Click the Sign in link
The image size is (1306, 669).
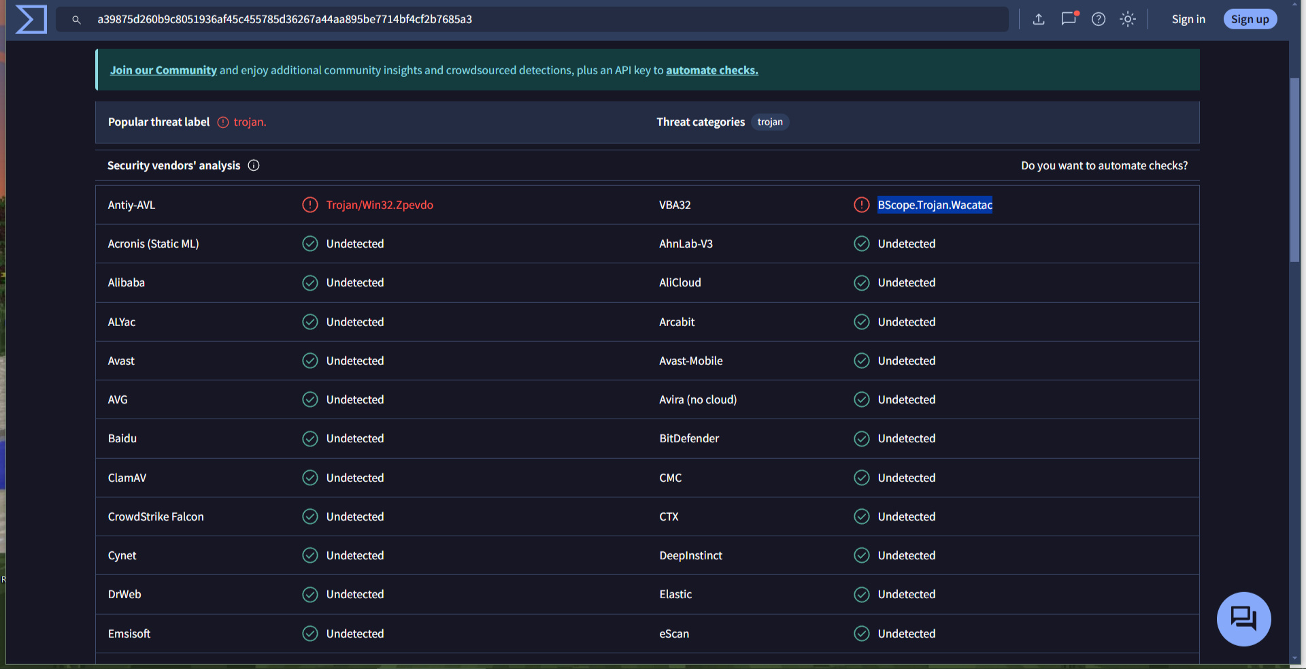(x=1188, y=19)
